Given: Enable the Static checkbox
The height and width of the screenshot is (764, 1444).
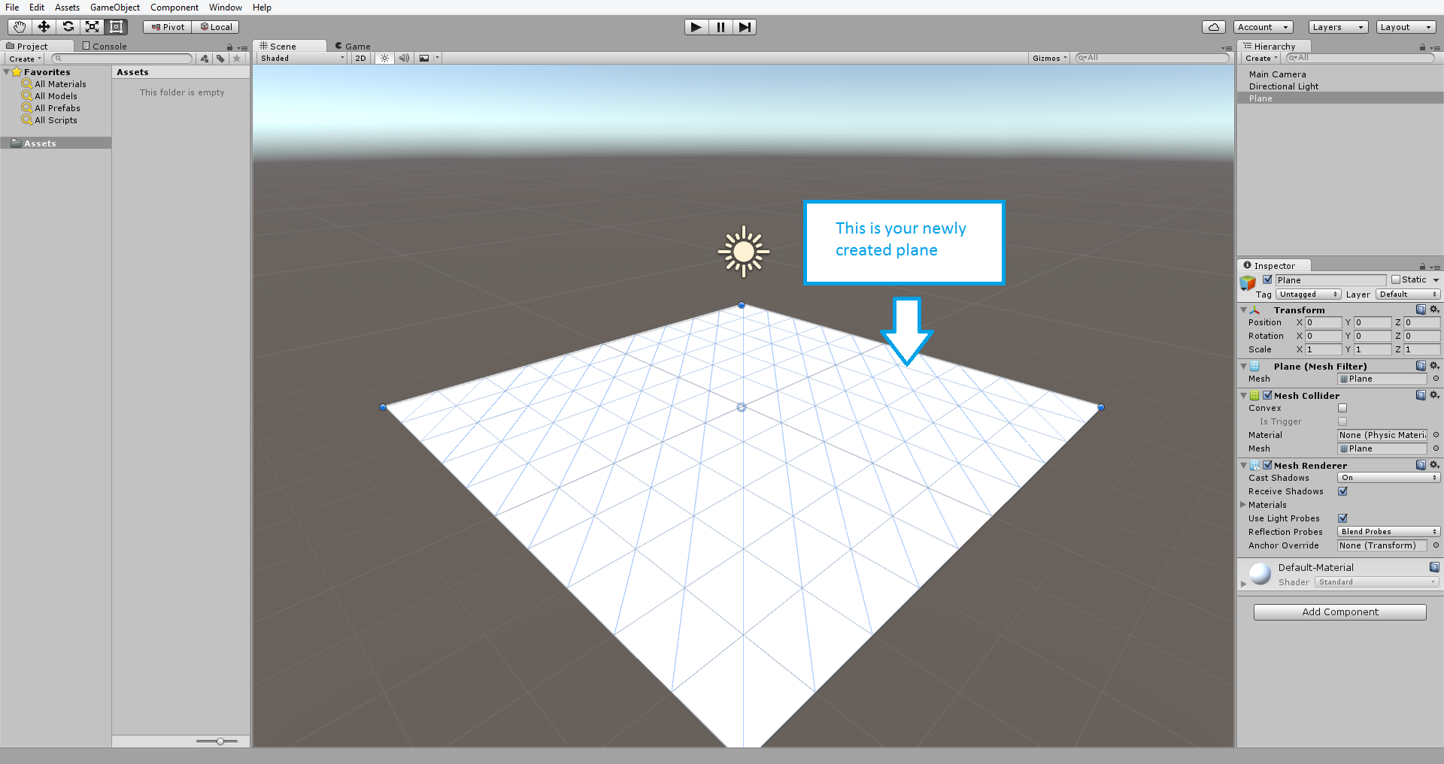Looking at the screenshot, I should click(x=1396, y=279).
